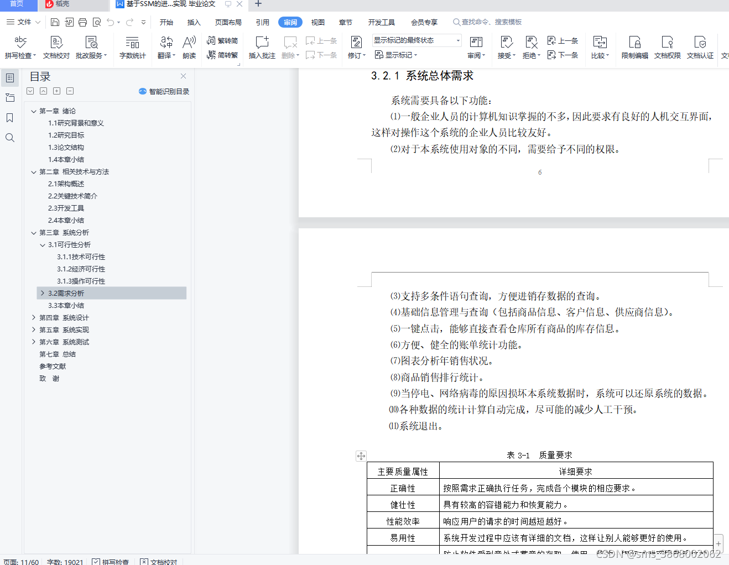The height and width of the screenshot is (565, 729).
Task: Insert a comment with 插入批注
Action: pos(262,46)
